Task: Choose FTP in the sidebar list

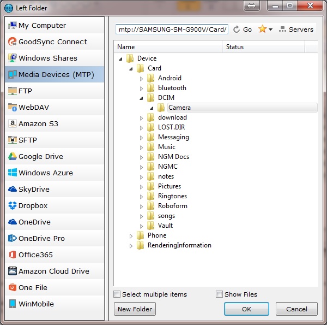Action: (55, 91)
